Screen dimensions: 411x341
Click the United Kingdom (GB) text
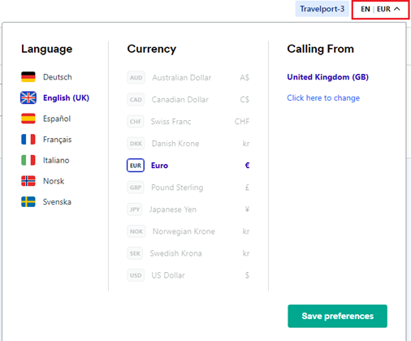(328, 77)
